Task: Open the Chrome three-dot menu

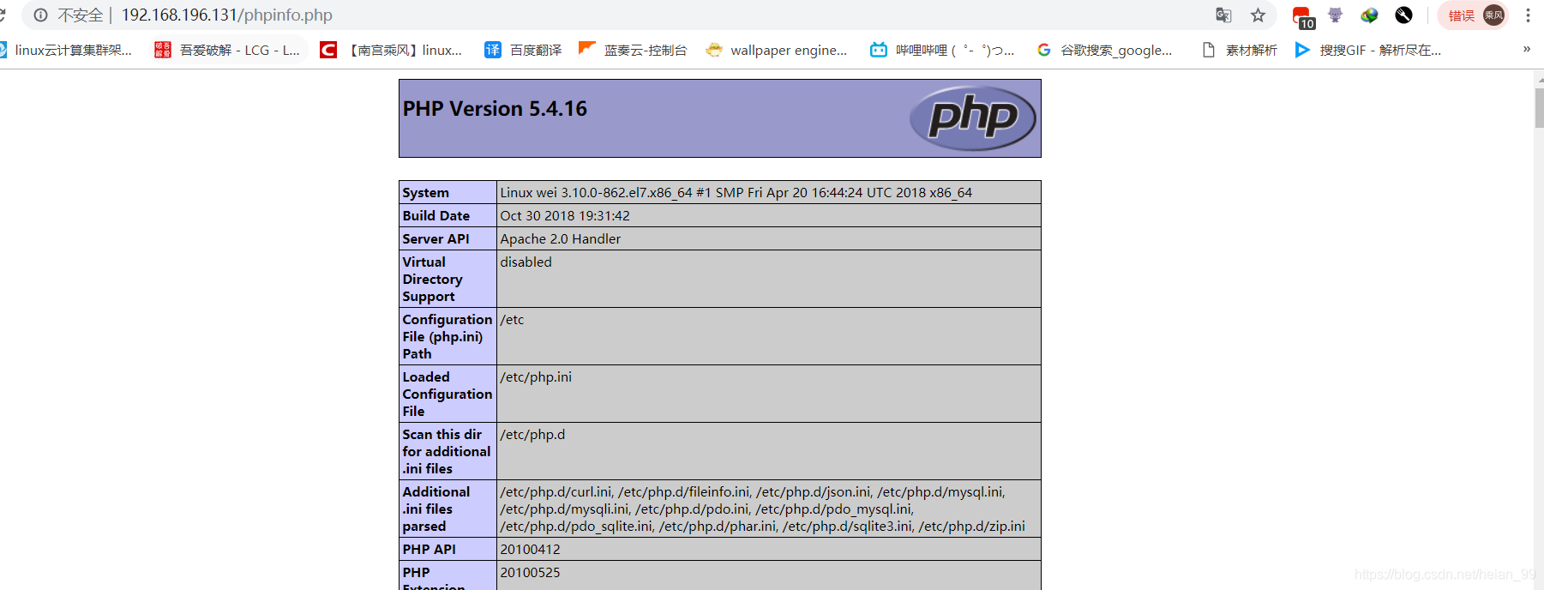Action: 1528,15
